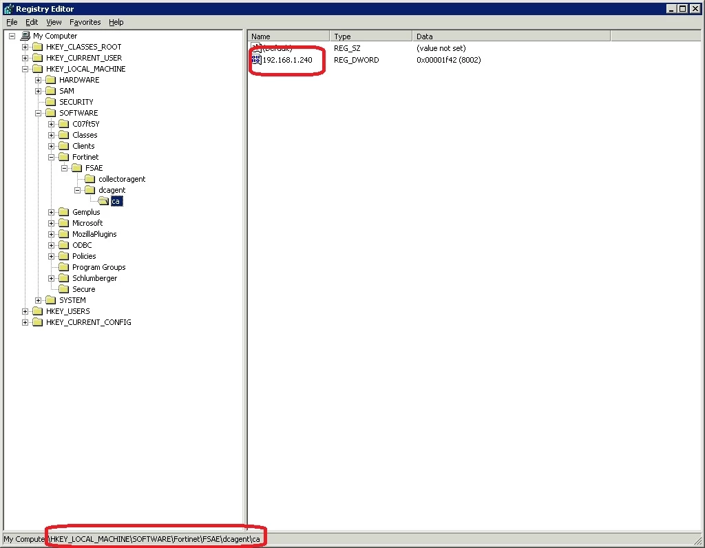Collapse the dcagent key

[x=77, y=190]
